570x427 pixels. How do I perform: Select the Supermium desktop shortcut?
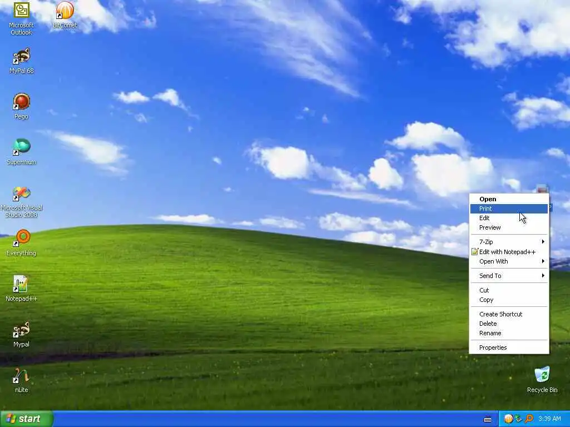(x=22, y=152)
